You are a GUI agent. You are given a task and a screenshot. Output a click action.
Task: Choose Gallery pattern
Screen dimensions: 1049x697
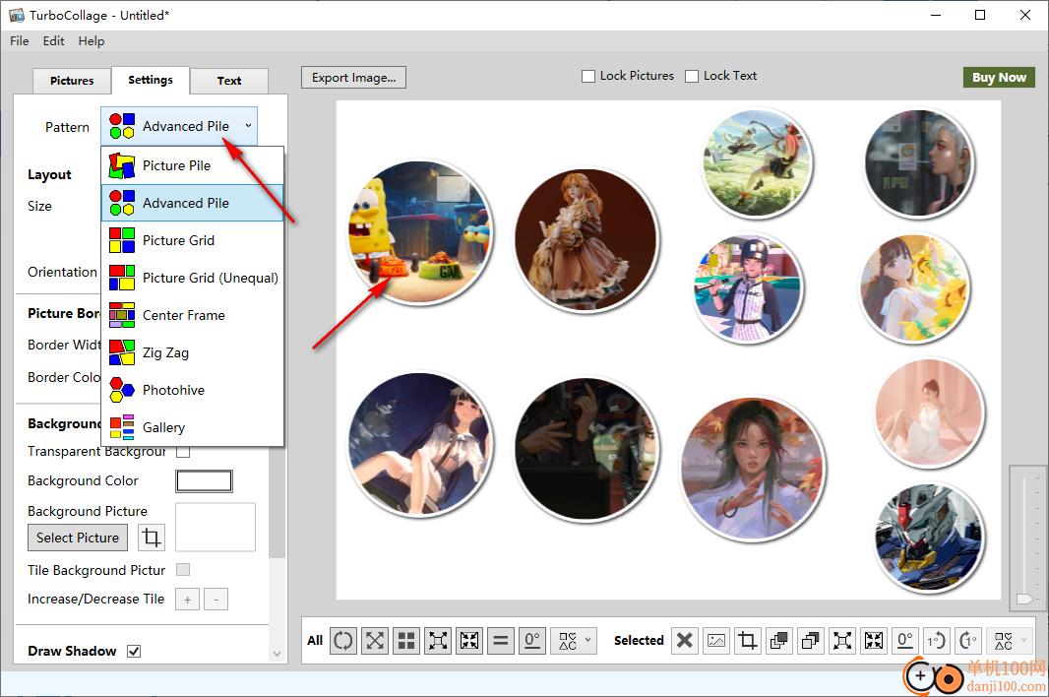click(x=193, y=427)
